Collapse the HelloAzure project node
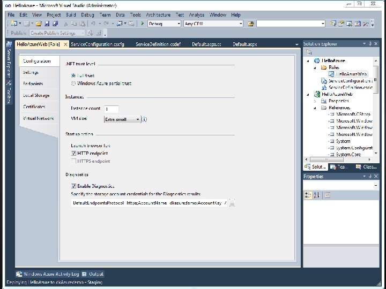386x289 pixels. point(308,60)
